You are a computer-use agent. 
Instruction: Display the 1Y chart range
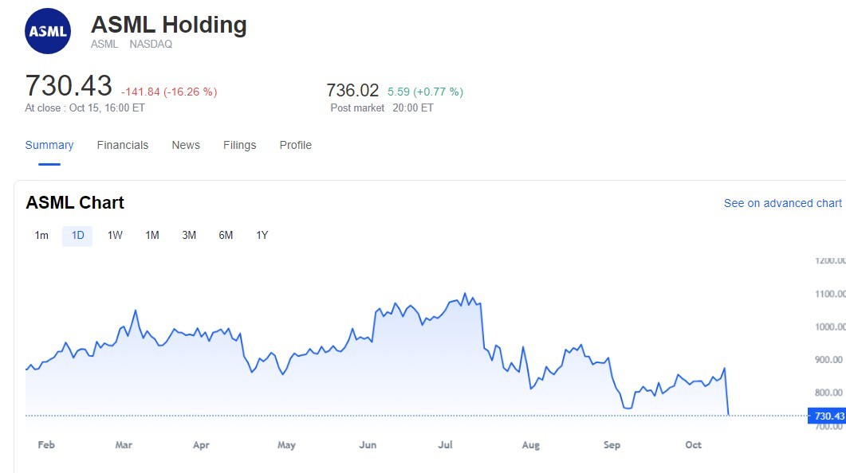coord(262,235)
